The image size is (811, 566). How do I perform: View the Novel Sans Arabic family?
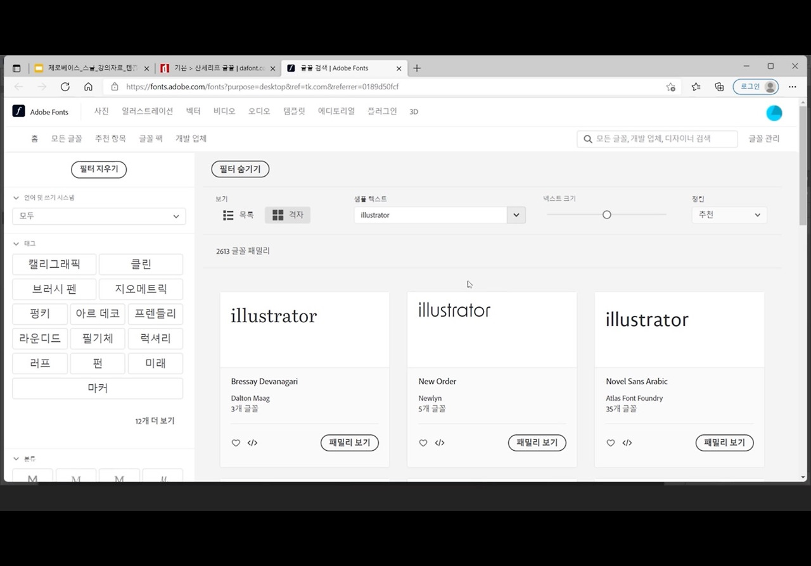(x=725, y=443)
